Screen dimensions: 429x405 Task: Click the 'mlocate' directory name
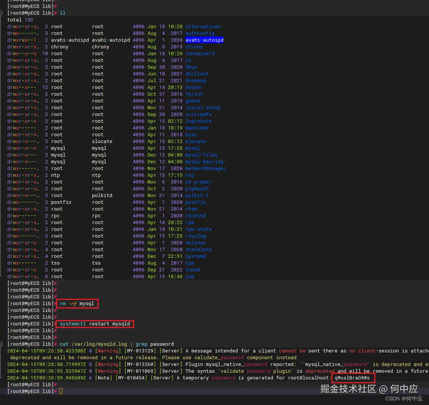pos(195,141)
